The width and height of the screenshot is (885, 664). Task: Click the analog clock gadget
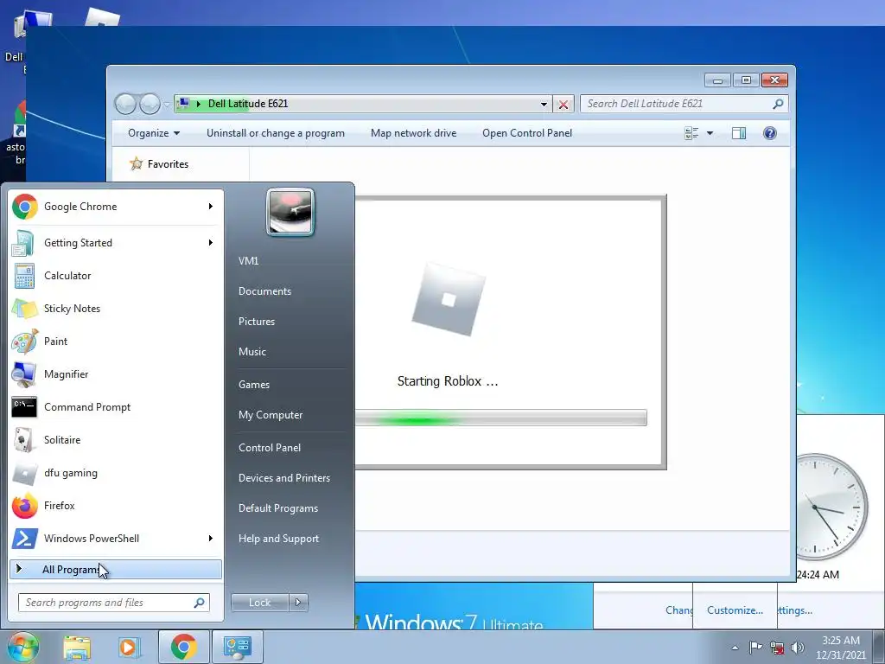pyautogui.click(x=832, y=505)
